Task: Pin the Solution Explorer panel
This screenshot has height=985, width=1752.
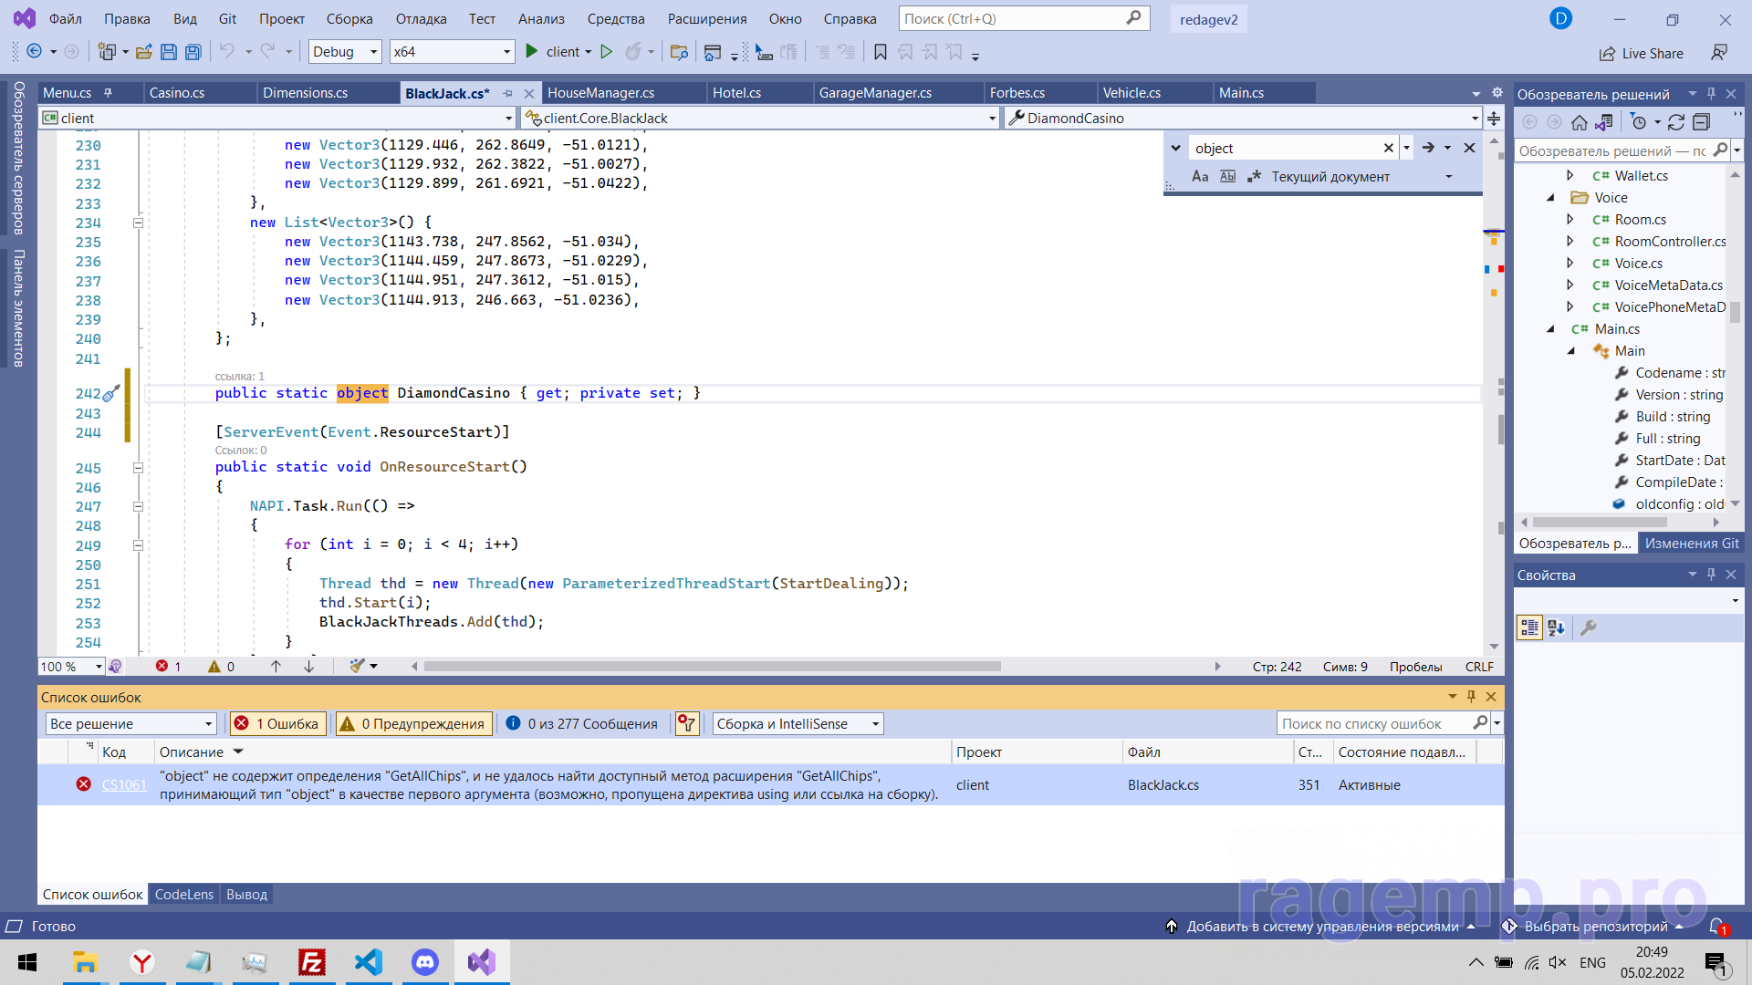Action: pyautogui.click(x=1711, y=94)
